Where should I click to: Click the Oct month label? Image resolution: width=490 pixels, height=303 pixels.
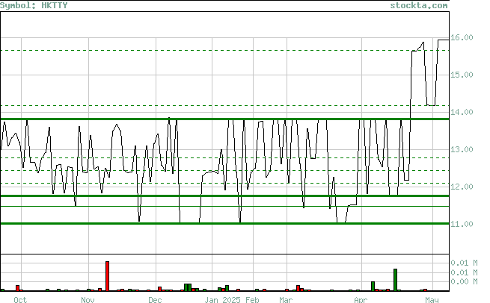point(20,300)
